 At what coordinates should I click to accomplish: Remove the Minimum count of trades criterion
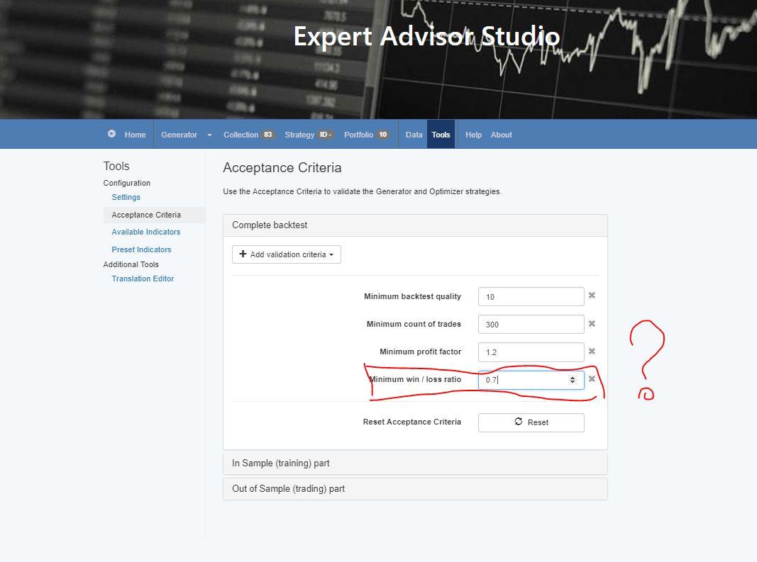pos(592,324)
